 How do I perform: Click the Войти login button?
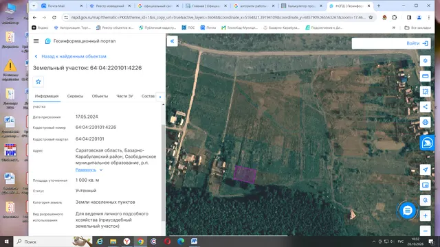click(x=417, y=43)
